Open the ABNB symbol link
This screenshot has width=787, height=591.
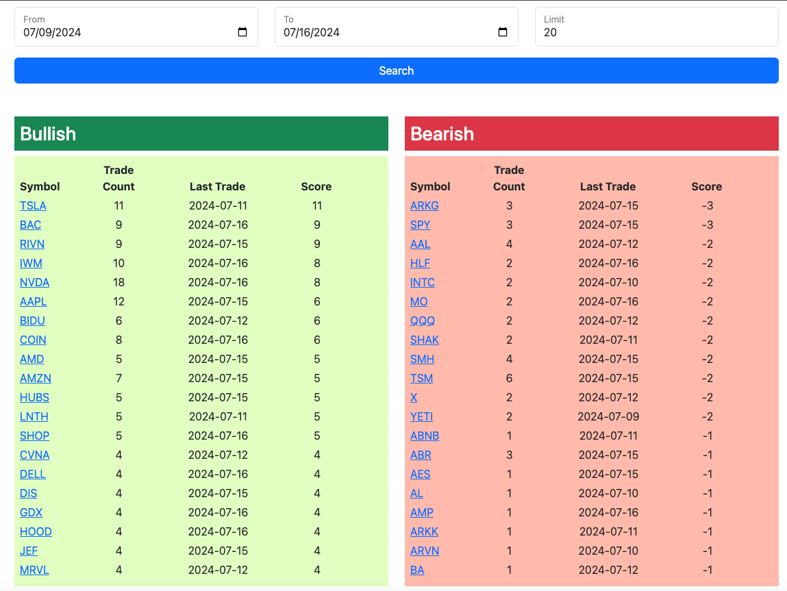(425, 436)
